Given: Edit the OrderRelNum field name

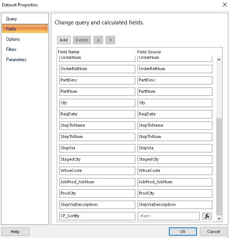Looking at the screenshot, I should [97, 69].
